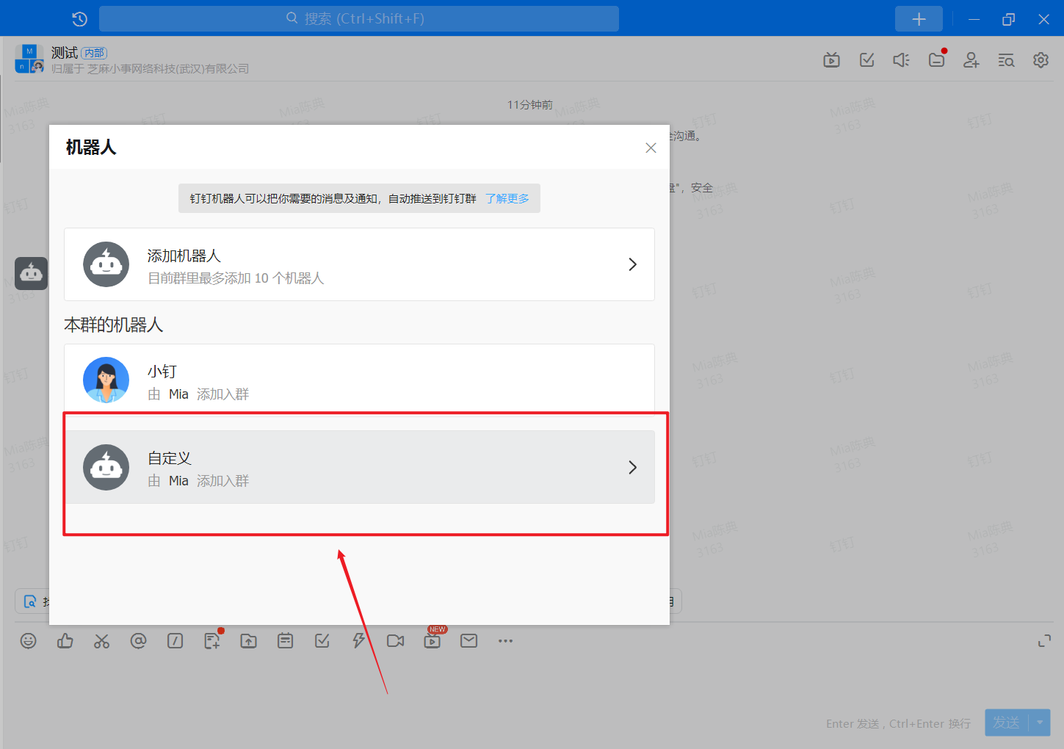Screen dimensions: 1064x749
Task: Open the group files folder icon
Action: point(937,59)
